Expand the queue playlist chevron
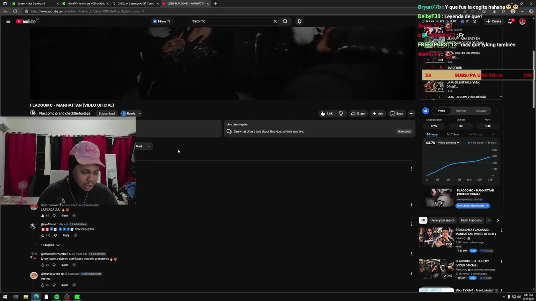 point(501,97)
